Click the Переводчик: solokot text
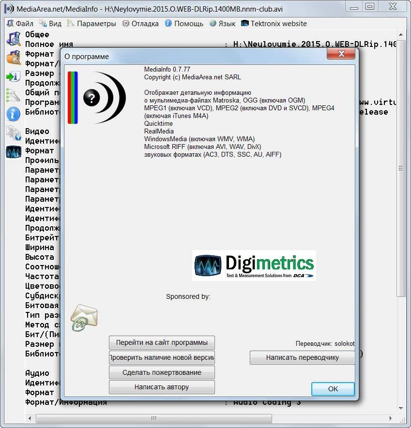Image resolution: width=411 pixels, height=428 pixels. point(325,344)
